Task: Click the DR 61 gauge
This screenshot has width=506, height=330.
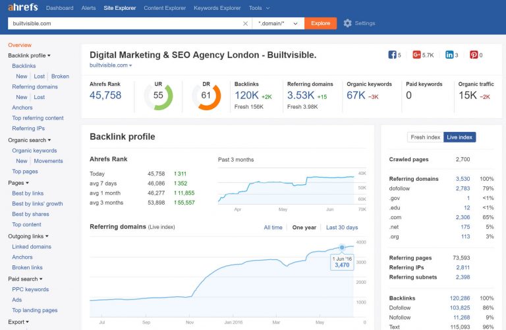Action: coord(206,95)
